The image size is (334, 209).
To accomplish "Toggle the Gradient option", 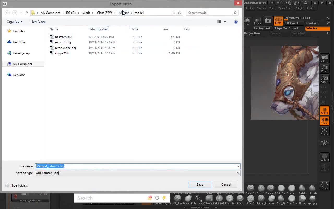I will point(314,23).
